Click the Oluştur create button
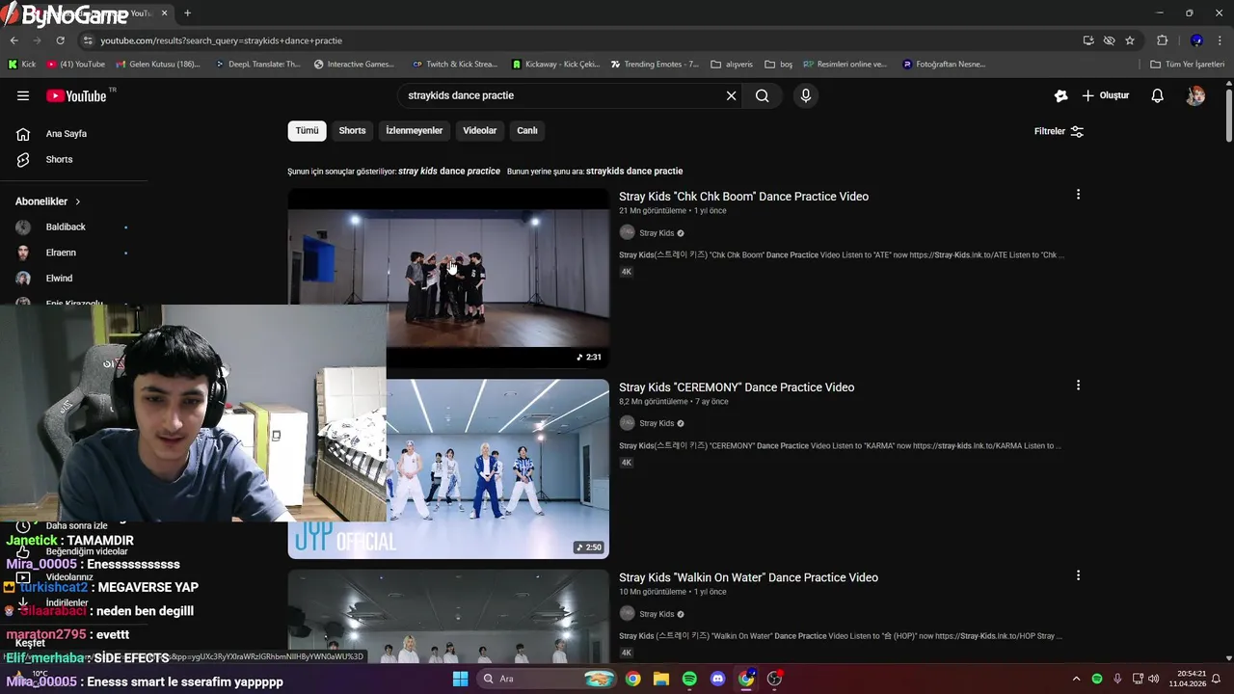The height and width of the screenshot is (694, 1234). point(1106,95)
